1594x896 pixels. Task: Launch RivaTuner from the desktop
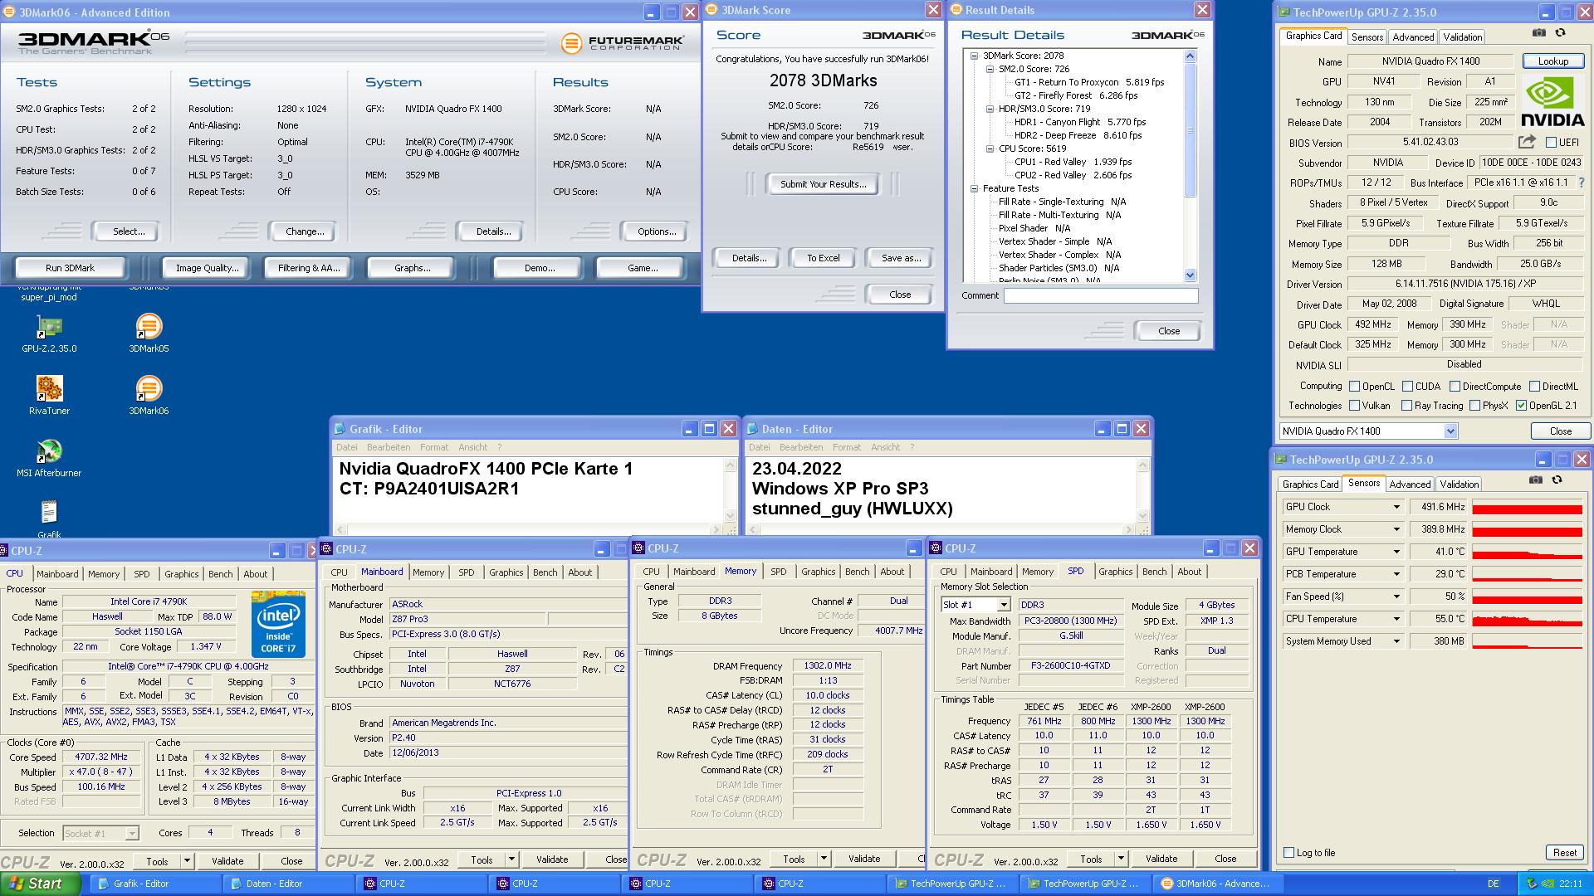49,395
